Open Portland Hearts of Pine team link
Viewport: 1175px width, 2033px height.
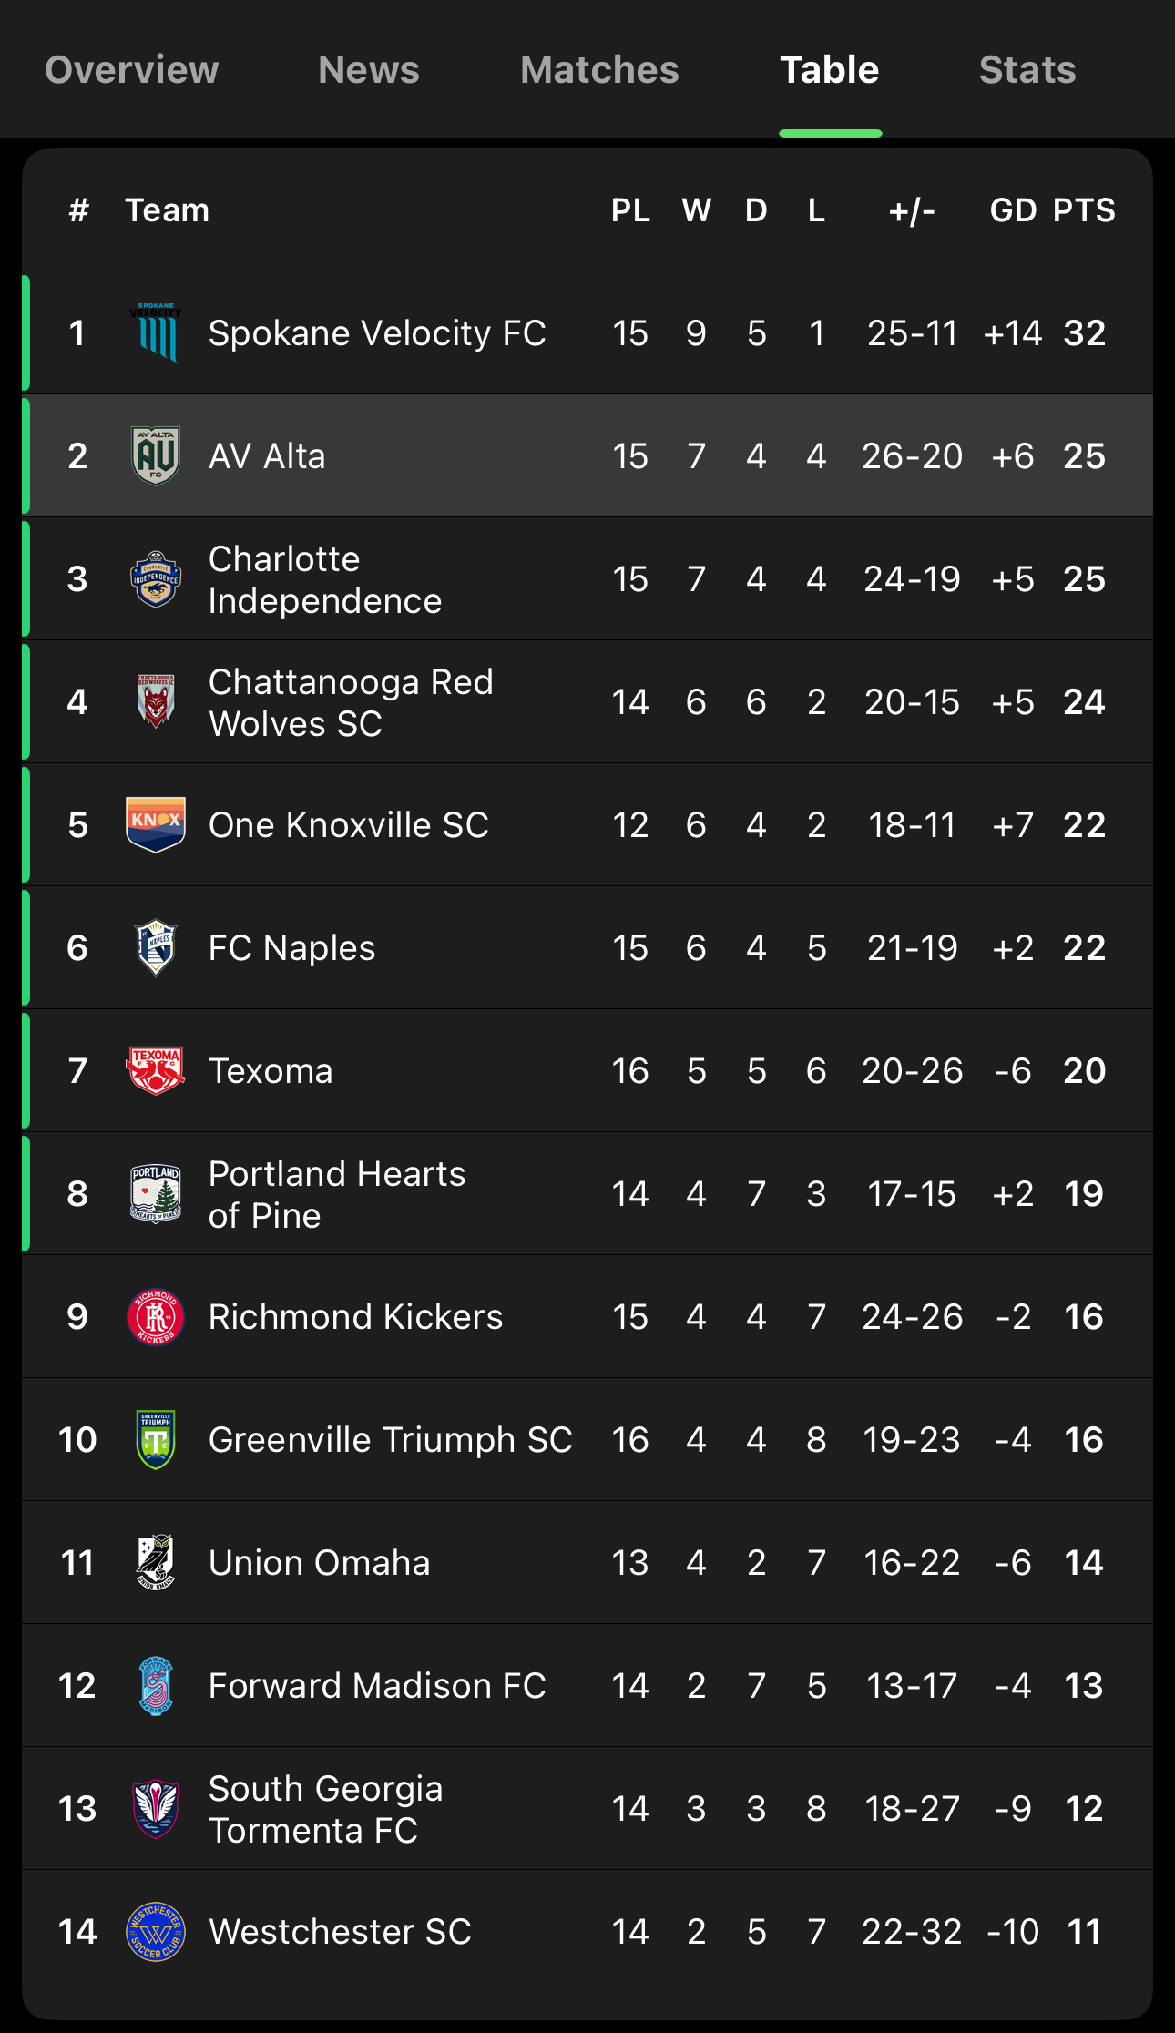point(337,1194)
